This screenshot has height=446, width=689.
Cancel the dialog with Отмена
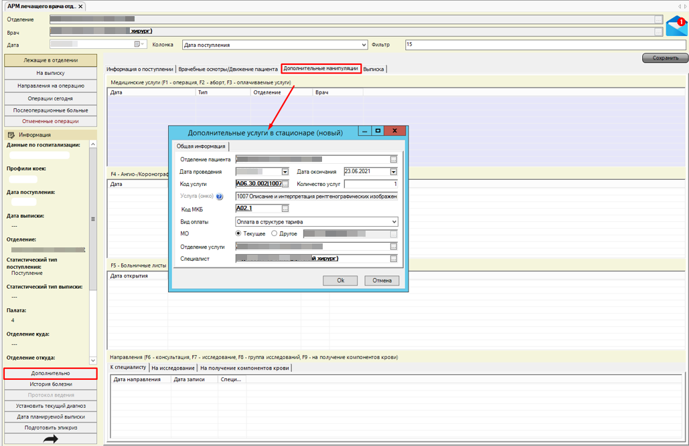tap(382, 281)
